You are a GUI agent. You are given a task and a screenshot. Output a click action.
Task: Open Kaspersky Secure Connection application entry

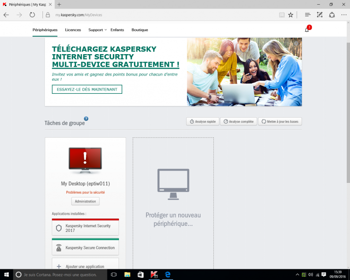click(x=85, y=247)
